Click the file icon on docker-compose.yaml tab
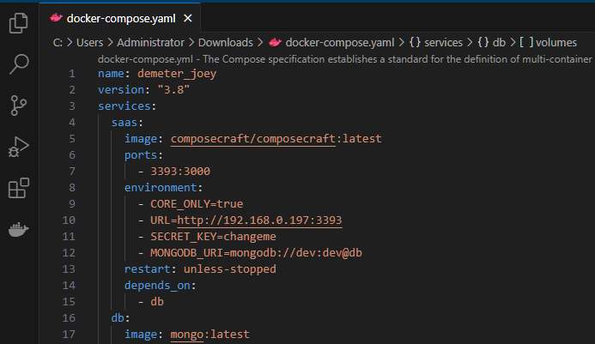Image resolution: width=595 pixels, height=344 pixels. click(x=57, y=18)
